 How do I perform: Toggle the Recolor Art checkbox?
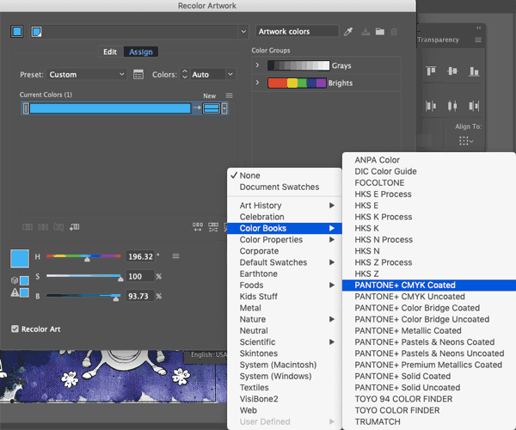pyautogui.click(x=15, y=329)
